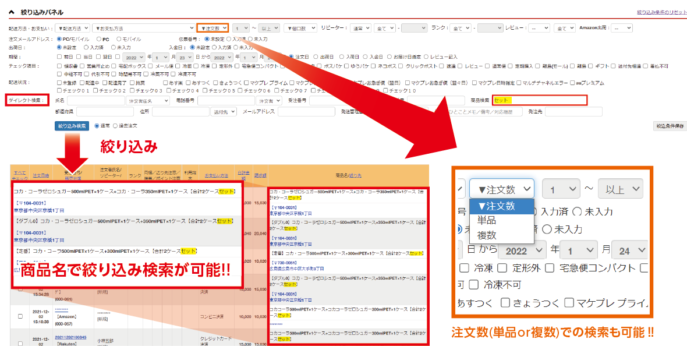Screen dimensions: 687x346
Task: Select 未設定 radio for 入金日
Action: click(192, 47)
